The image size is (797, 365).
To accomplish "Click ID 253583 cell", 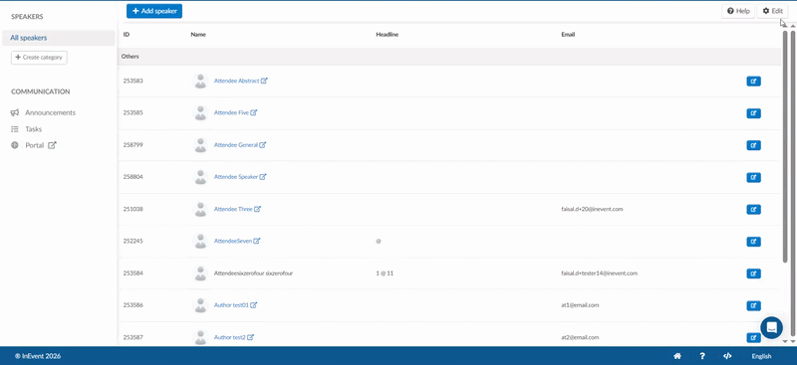I will [x=133, y=81].
